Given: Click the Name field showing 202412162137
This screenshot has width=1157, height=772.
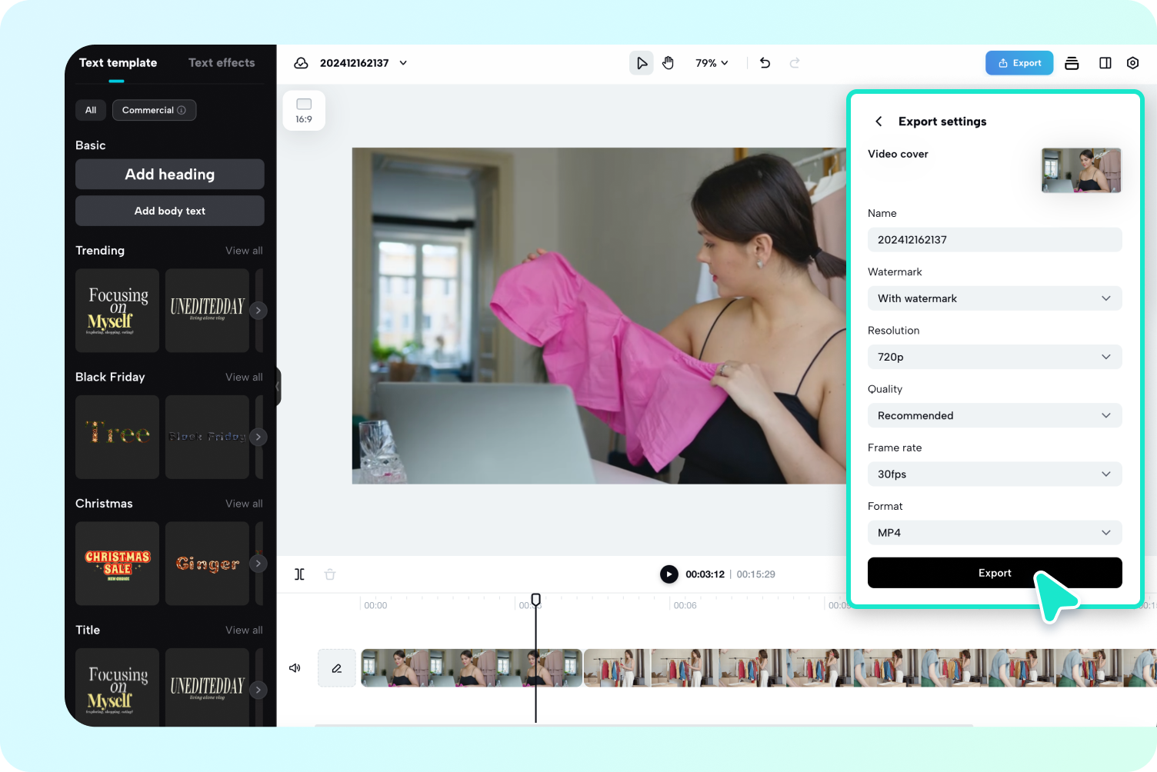Looking at the screenshot, I should [x=995, y=239].
